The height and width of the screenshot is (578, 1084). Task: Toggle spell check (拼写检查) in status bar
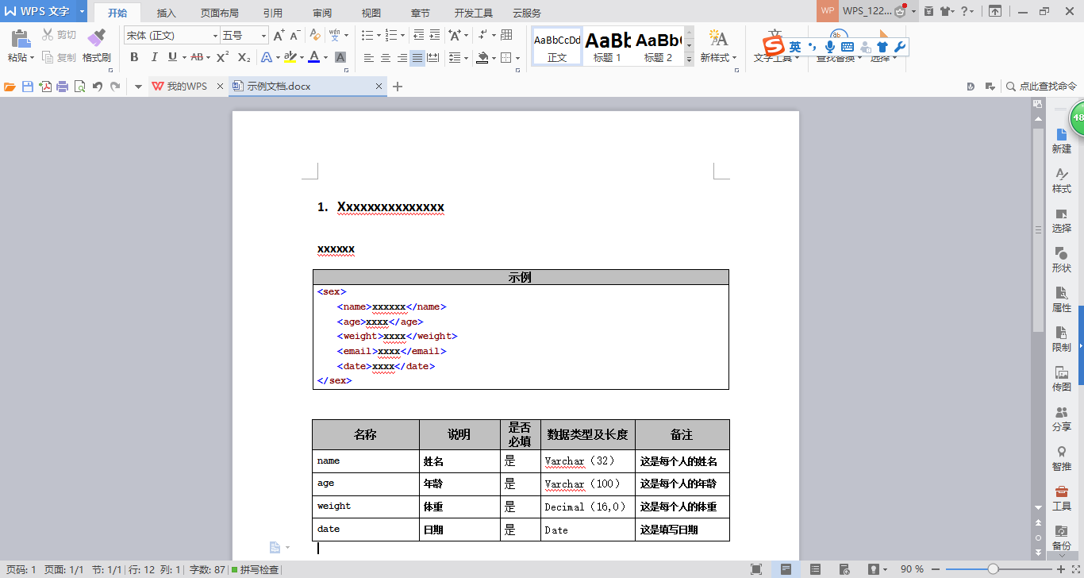point(256,569)
